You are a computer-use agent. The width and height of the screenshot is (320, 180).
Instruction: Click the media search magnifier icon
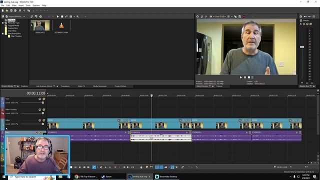[x=78, y=16]
